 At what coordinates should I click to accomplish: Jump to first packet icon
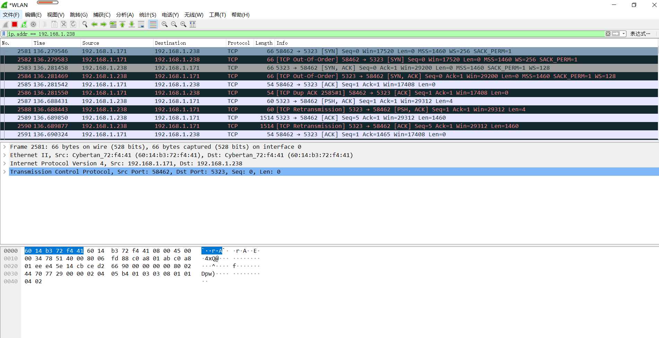122,24
